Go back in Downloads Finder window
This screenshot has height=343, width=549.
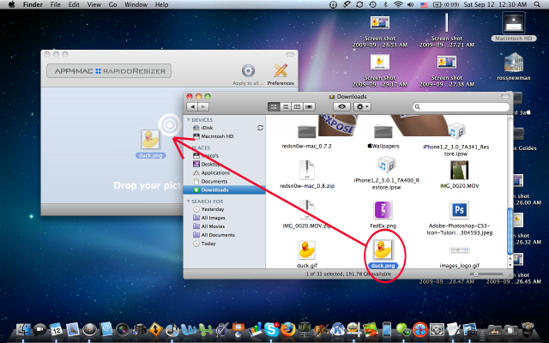coord(192,106)
